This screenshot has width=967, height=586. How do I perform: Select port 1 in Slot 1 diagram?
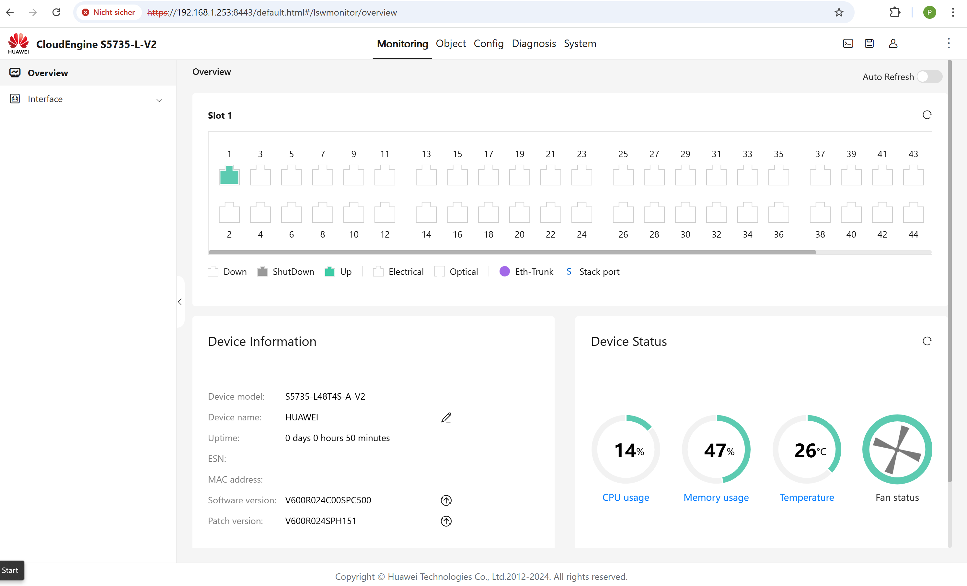(229, 176)
